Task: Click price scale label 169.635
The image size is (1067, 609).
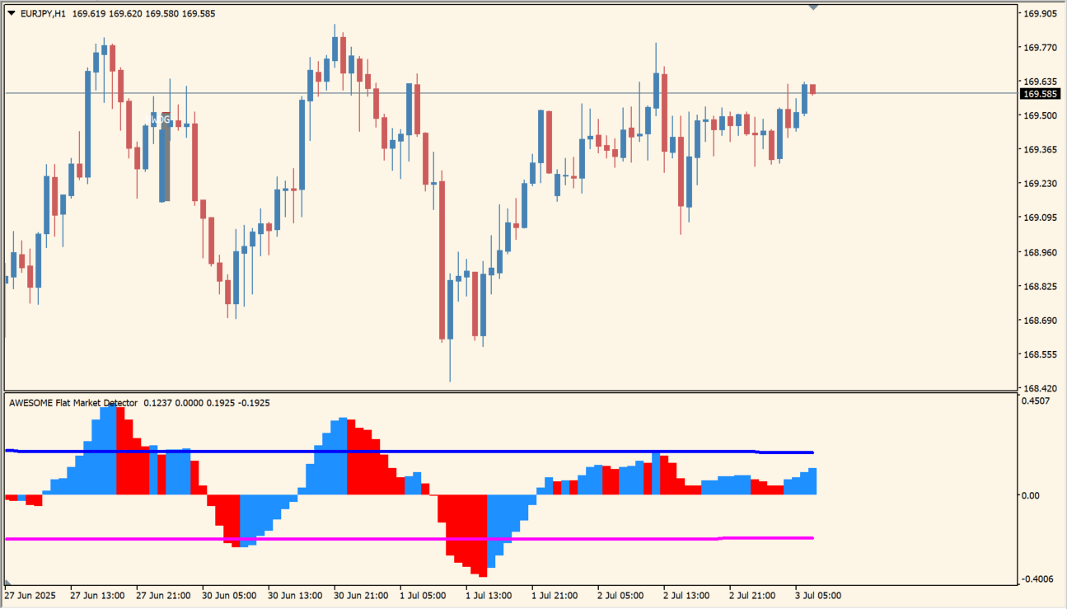Action: coord(1040,82)
